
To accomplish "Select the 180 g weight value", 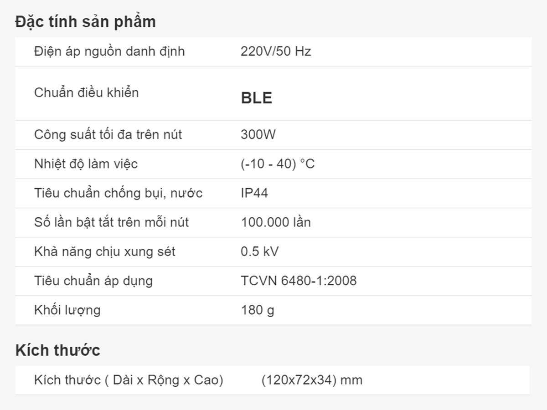I will pos(258,310).
